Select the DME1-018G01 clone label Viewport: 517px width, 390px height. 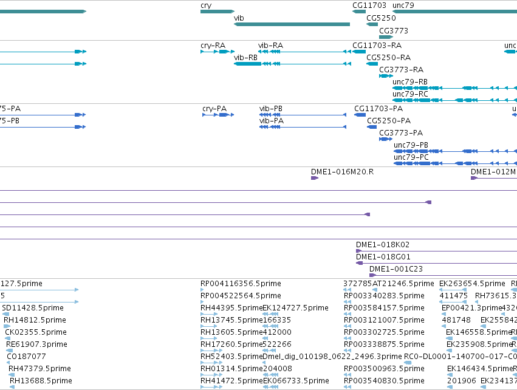(383, 257)
